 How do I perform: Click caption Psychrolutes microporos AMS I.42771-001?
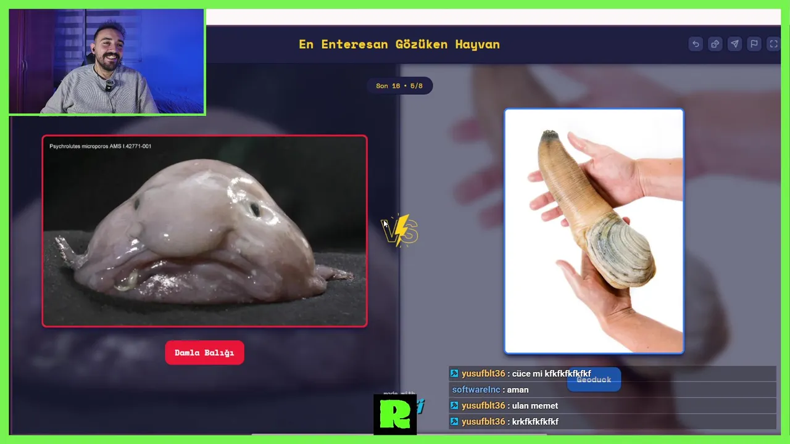pyautogui.click(x=100, y=146)
